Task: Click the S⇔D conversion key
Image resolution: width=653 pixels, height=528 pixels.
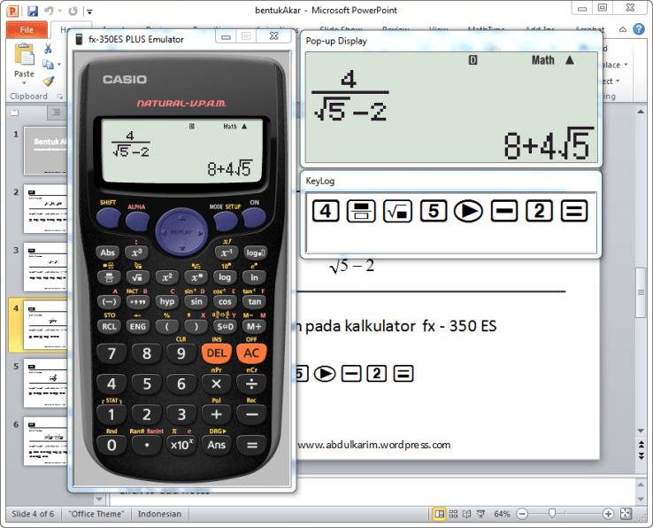Action: tap(226, 327)
